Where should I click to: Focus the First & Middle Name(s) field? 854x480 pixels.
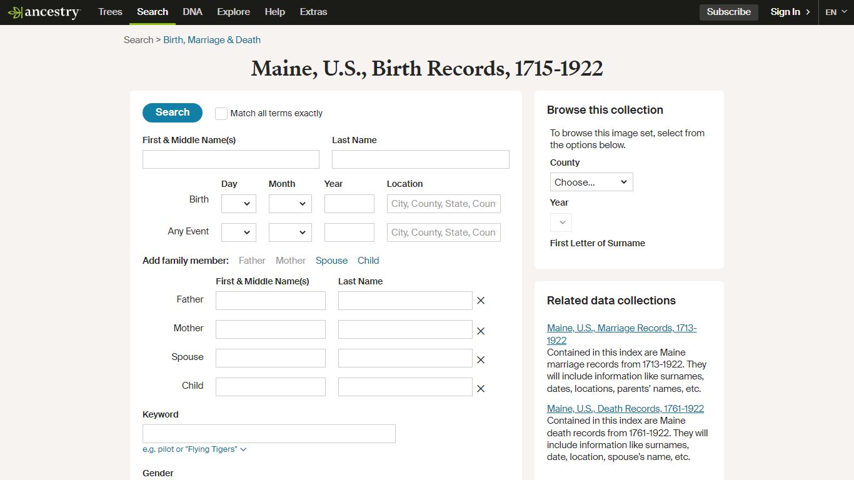click(x=231, y=159)
